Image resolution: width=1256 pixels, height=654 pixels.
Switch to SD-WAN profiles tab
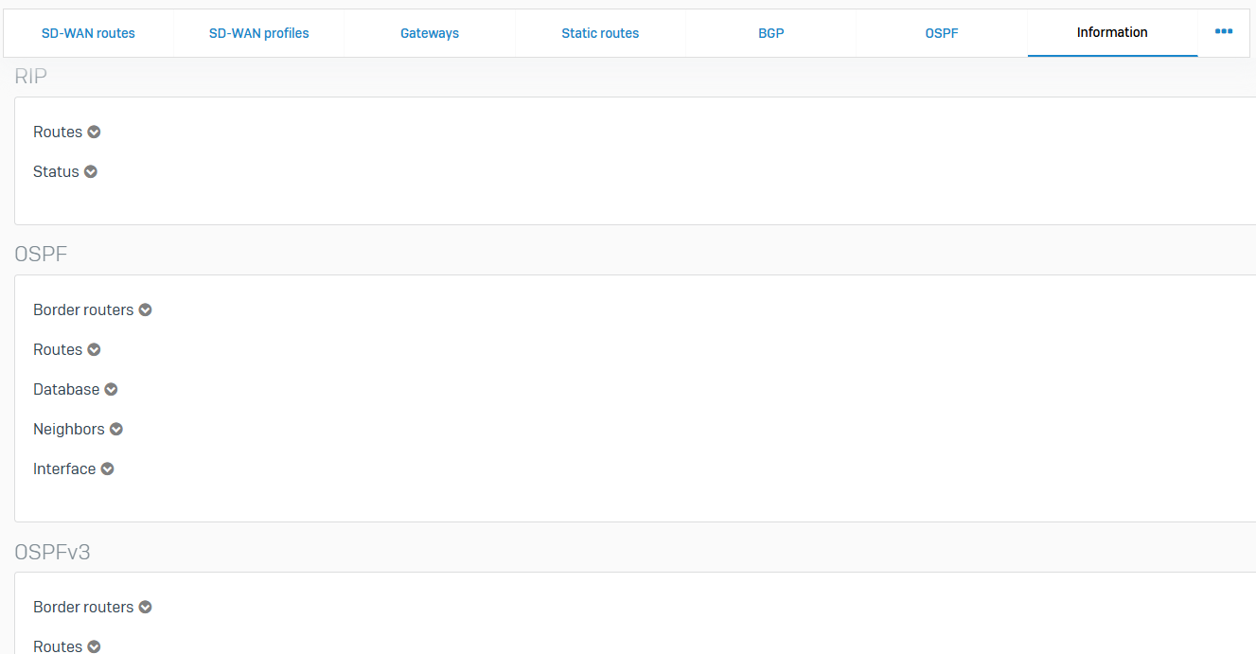pyautogui.click(x=258, y=33)
